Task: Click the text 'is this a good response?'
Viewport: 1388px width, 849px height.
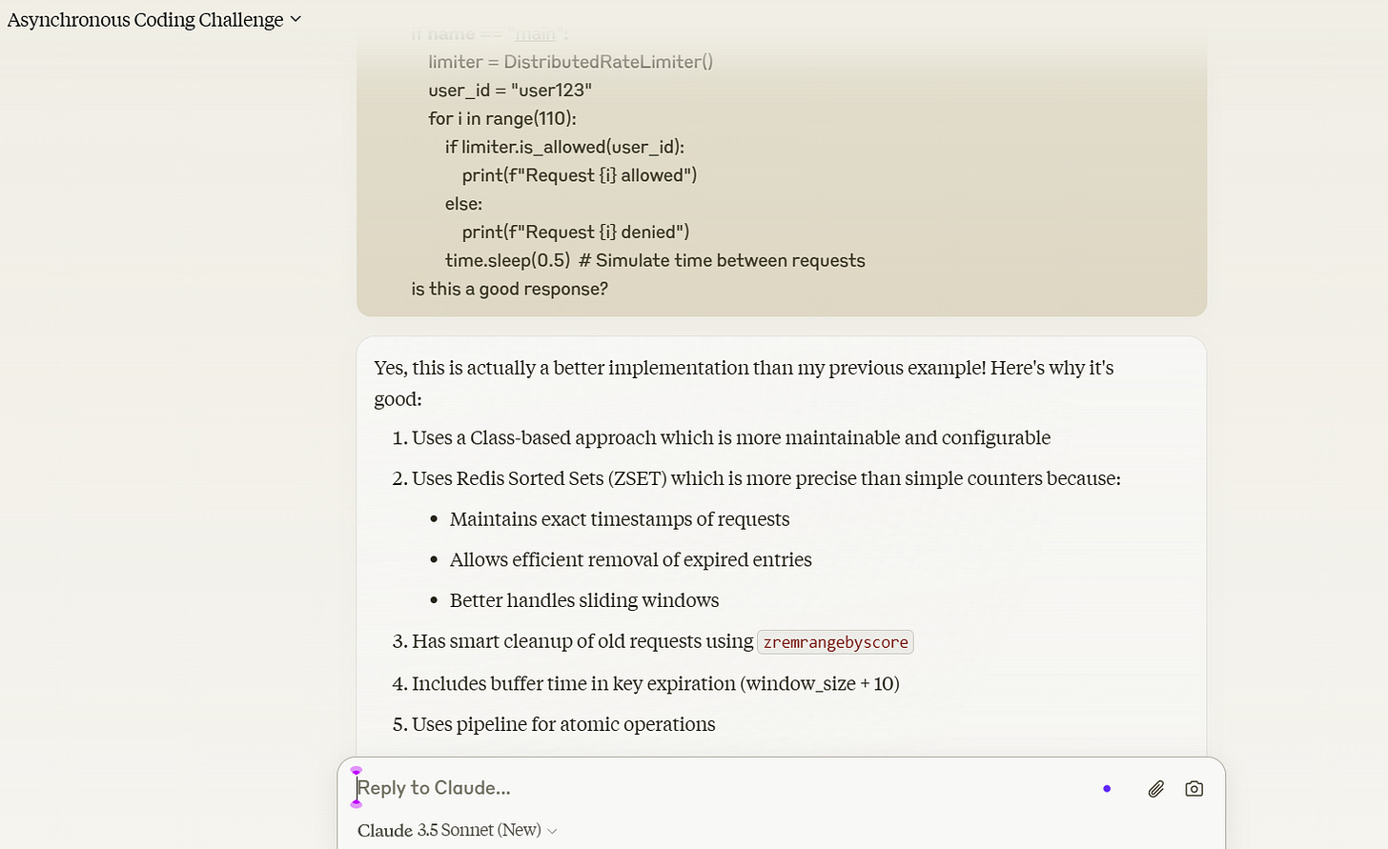Action: (509, 289)
